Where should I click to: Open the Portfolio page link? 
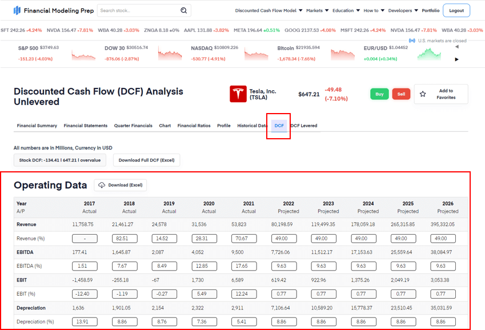tap(431, 10)
